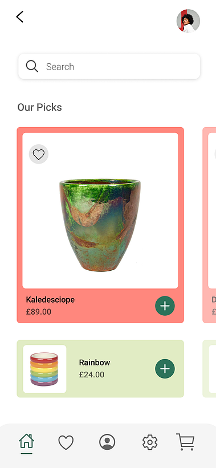Focus the Search input field
Image resolution: width=216 pixels, height=468 pixels.
[109, 66]
